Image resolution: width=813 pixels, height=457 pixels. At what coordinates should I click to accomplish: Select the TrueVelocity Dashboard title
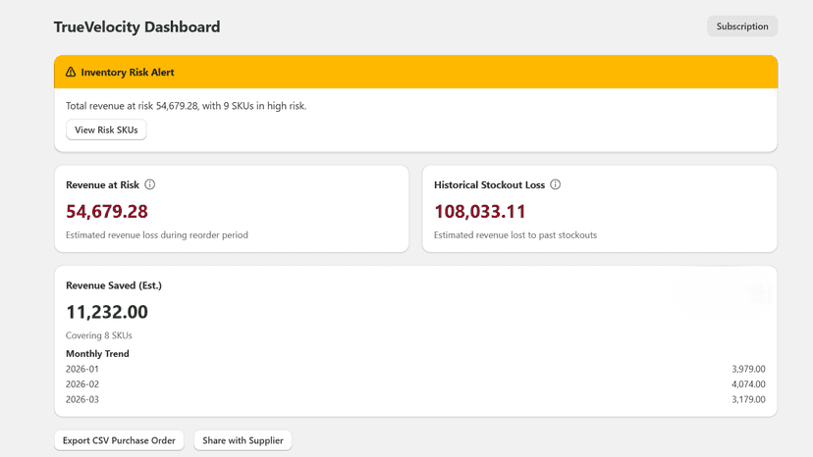136,26
